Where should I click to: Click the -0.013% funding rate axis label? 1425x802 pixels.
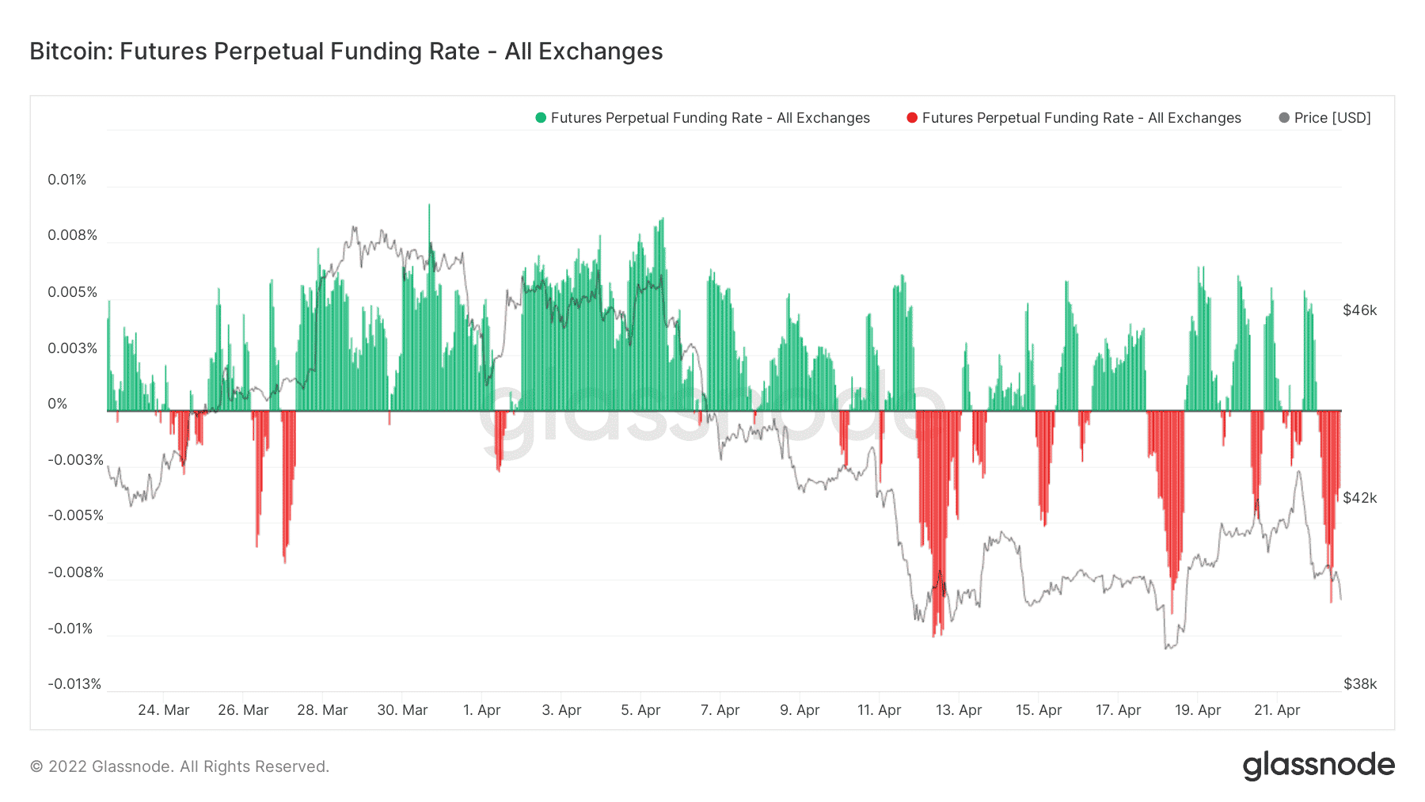[x=74, y=684]
